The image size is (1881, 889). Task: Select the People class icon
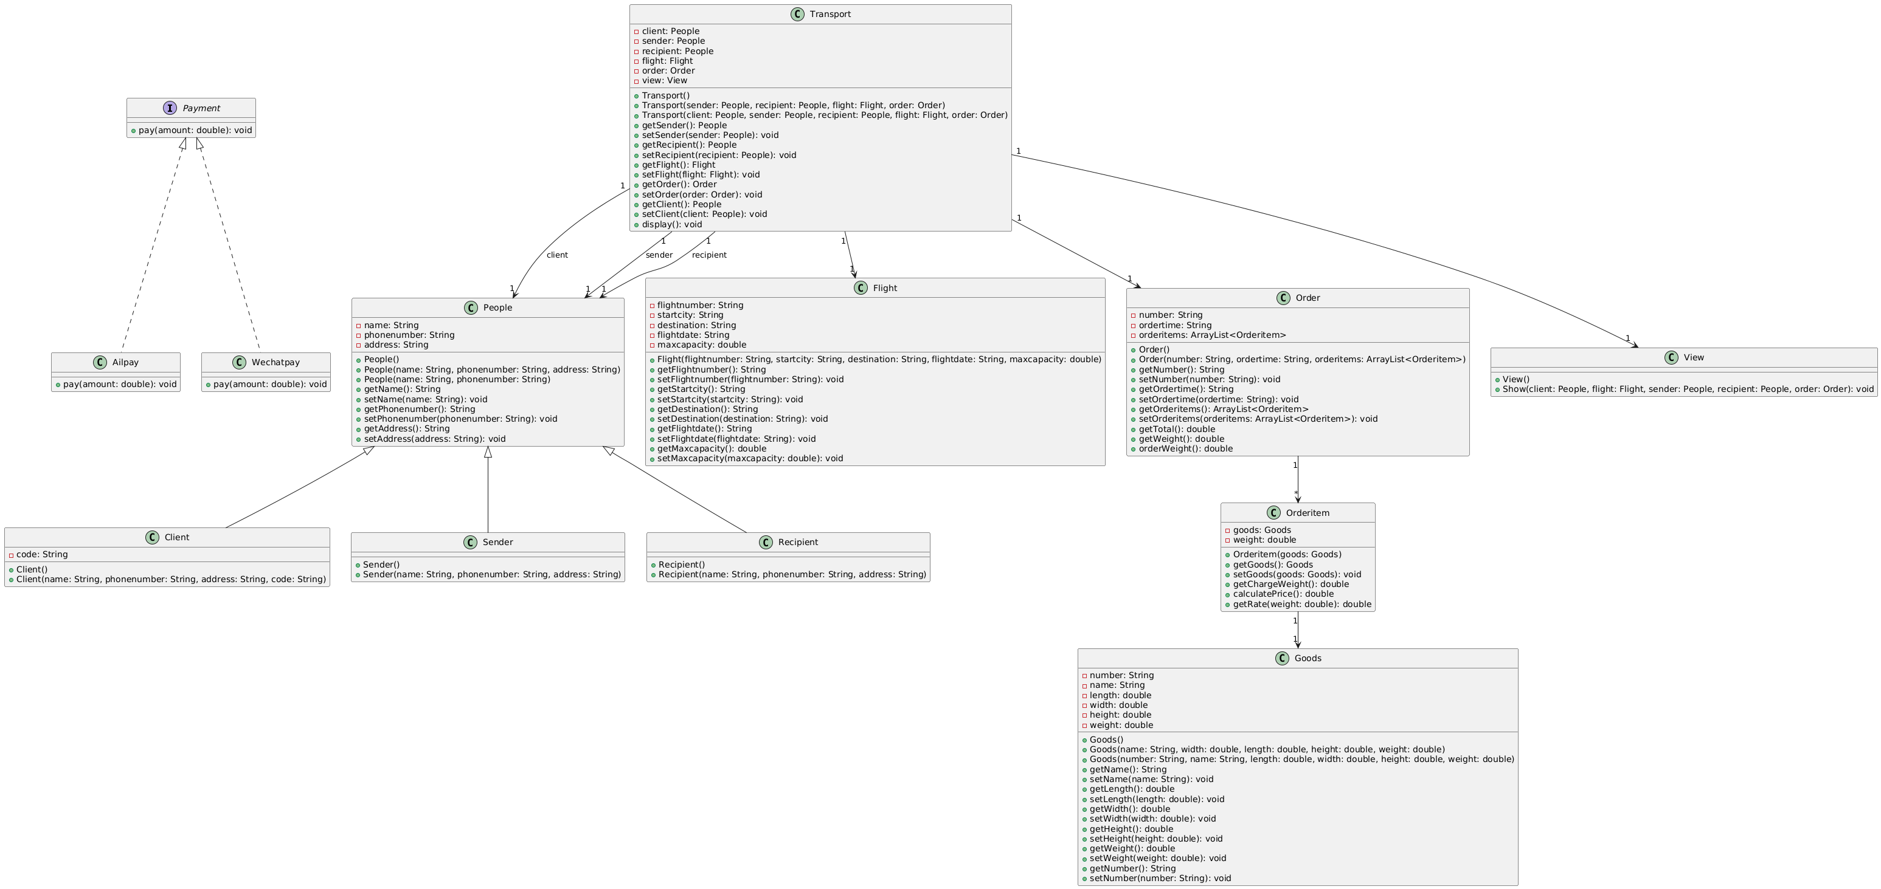[x=471, y=308]
